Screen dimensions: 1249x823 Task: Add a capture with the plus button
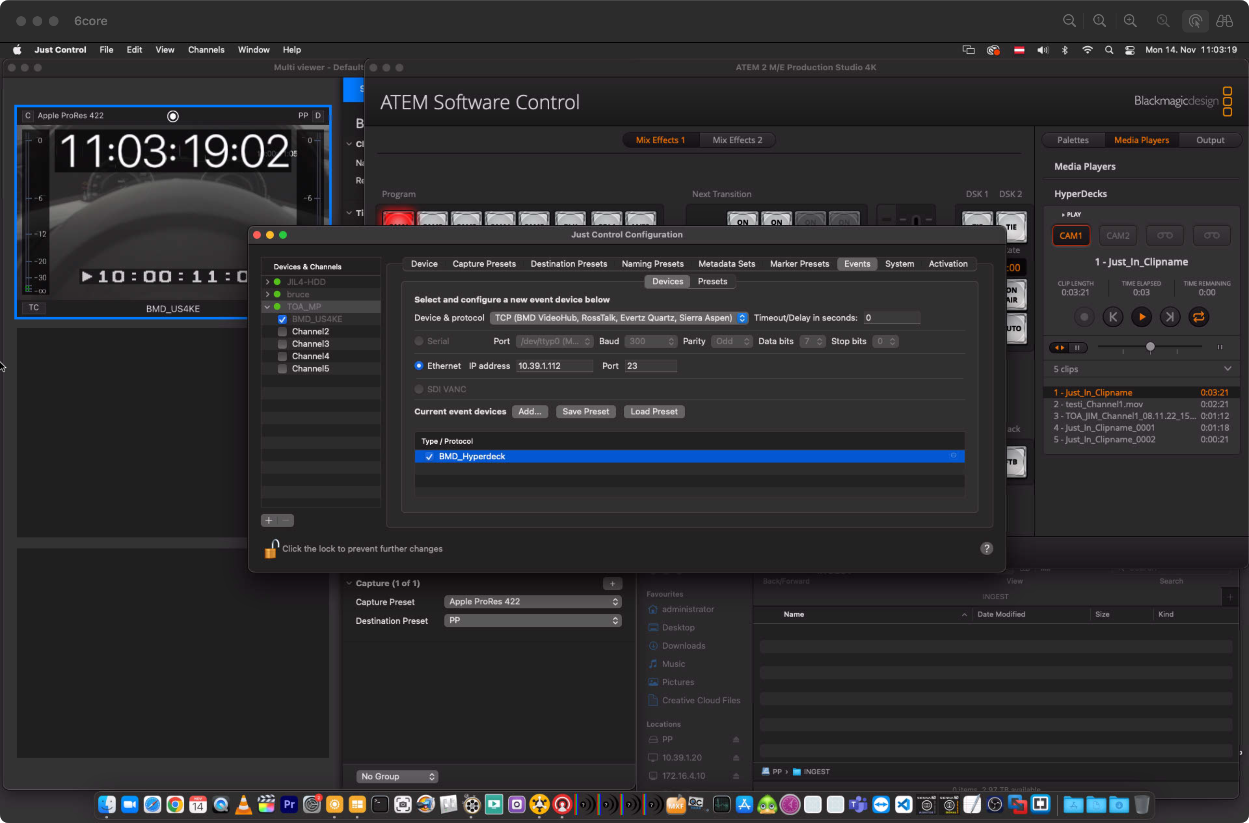pyautogui.click(x=612, y=584)
